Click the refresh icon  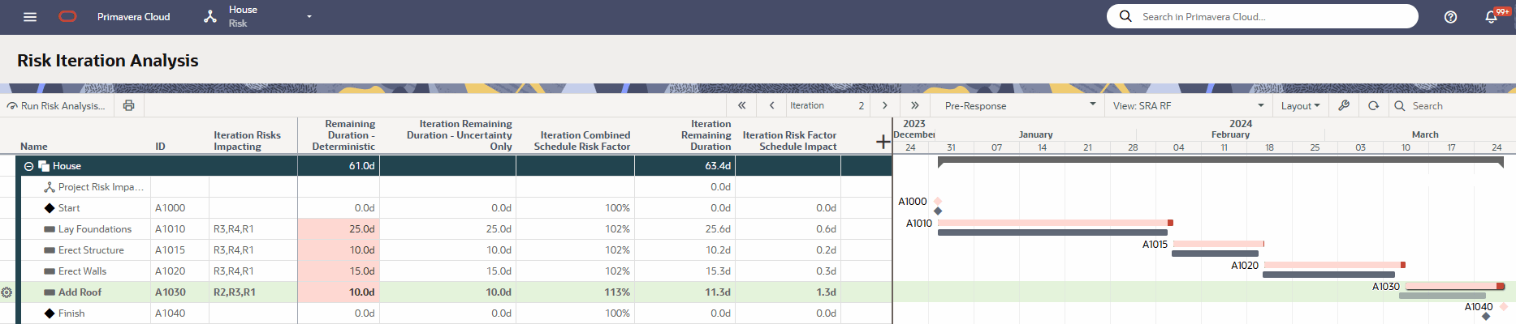tap(1373, 105)
